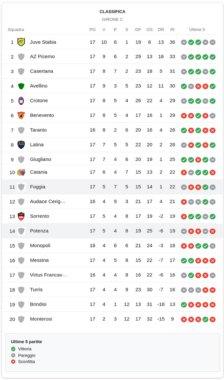Viewport: 224px width, 380px height.
Task: Click the Benevento team crest
Action: [21, 115]
